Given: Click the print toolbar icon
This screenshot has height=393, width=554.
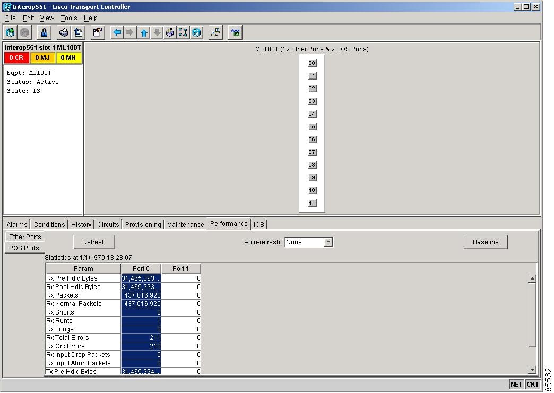Looking at the screenshot, I should coord(64,32).
